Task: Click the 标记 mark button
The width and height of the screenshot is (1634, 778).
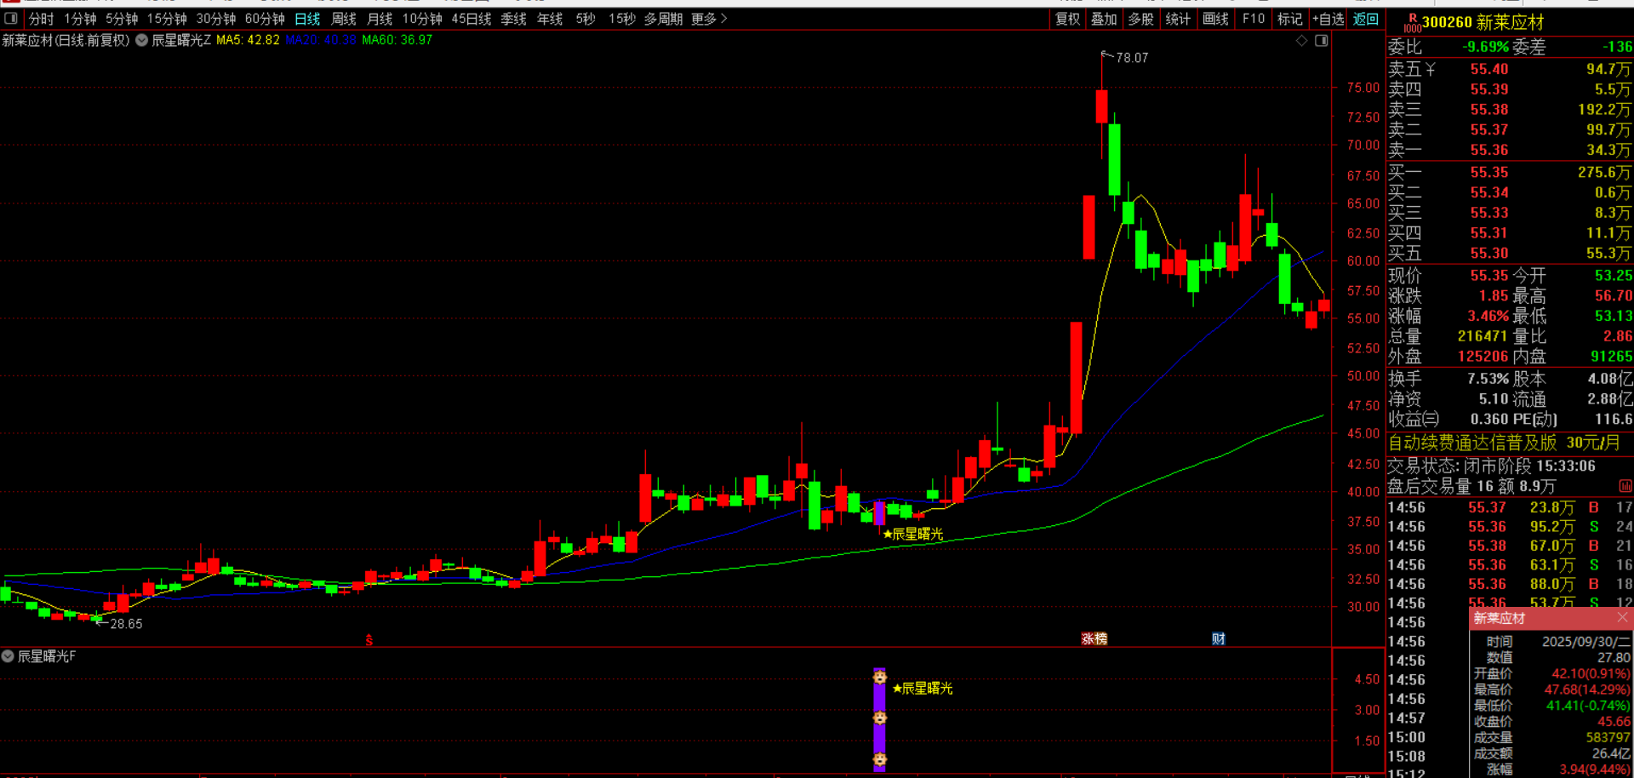Action: (x=1290, y=19)
